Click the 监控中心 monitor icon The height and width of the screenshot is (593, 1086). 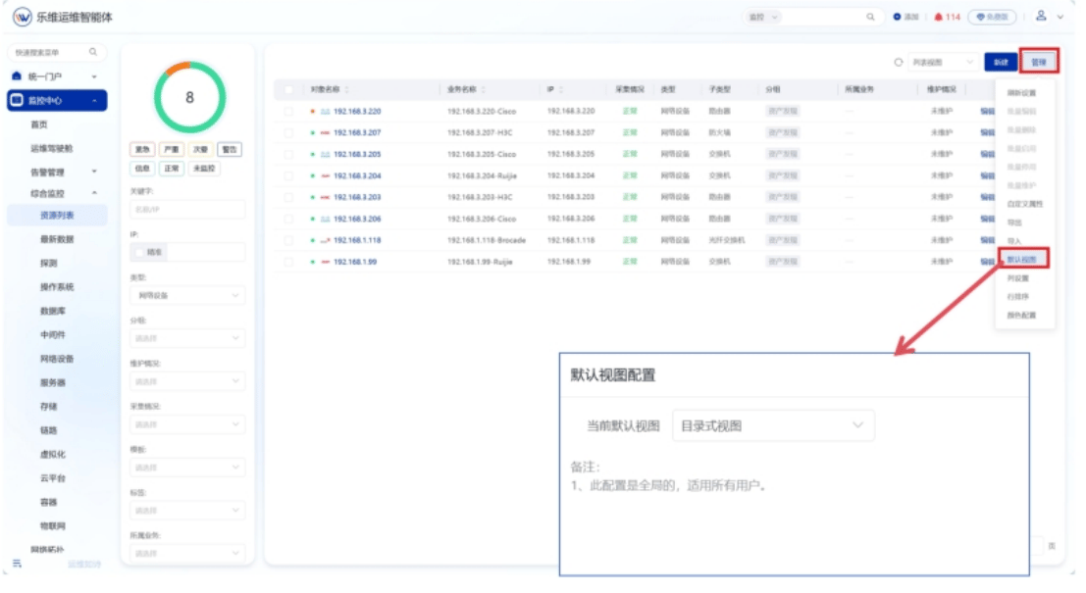[17, 100]
